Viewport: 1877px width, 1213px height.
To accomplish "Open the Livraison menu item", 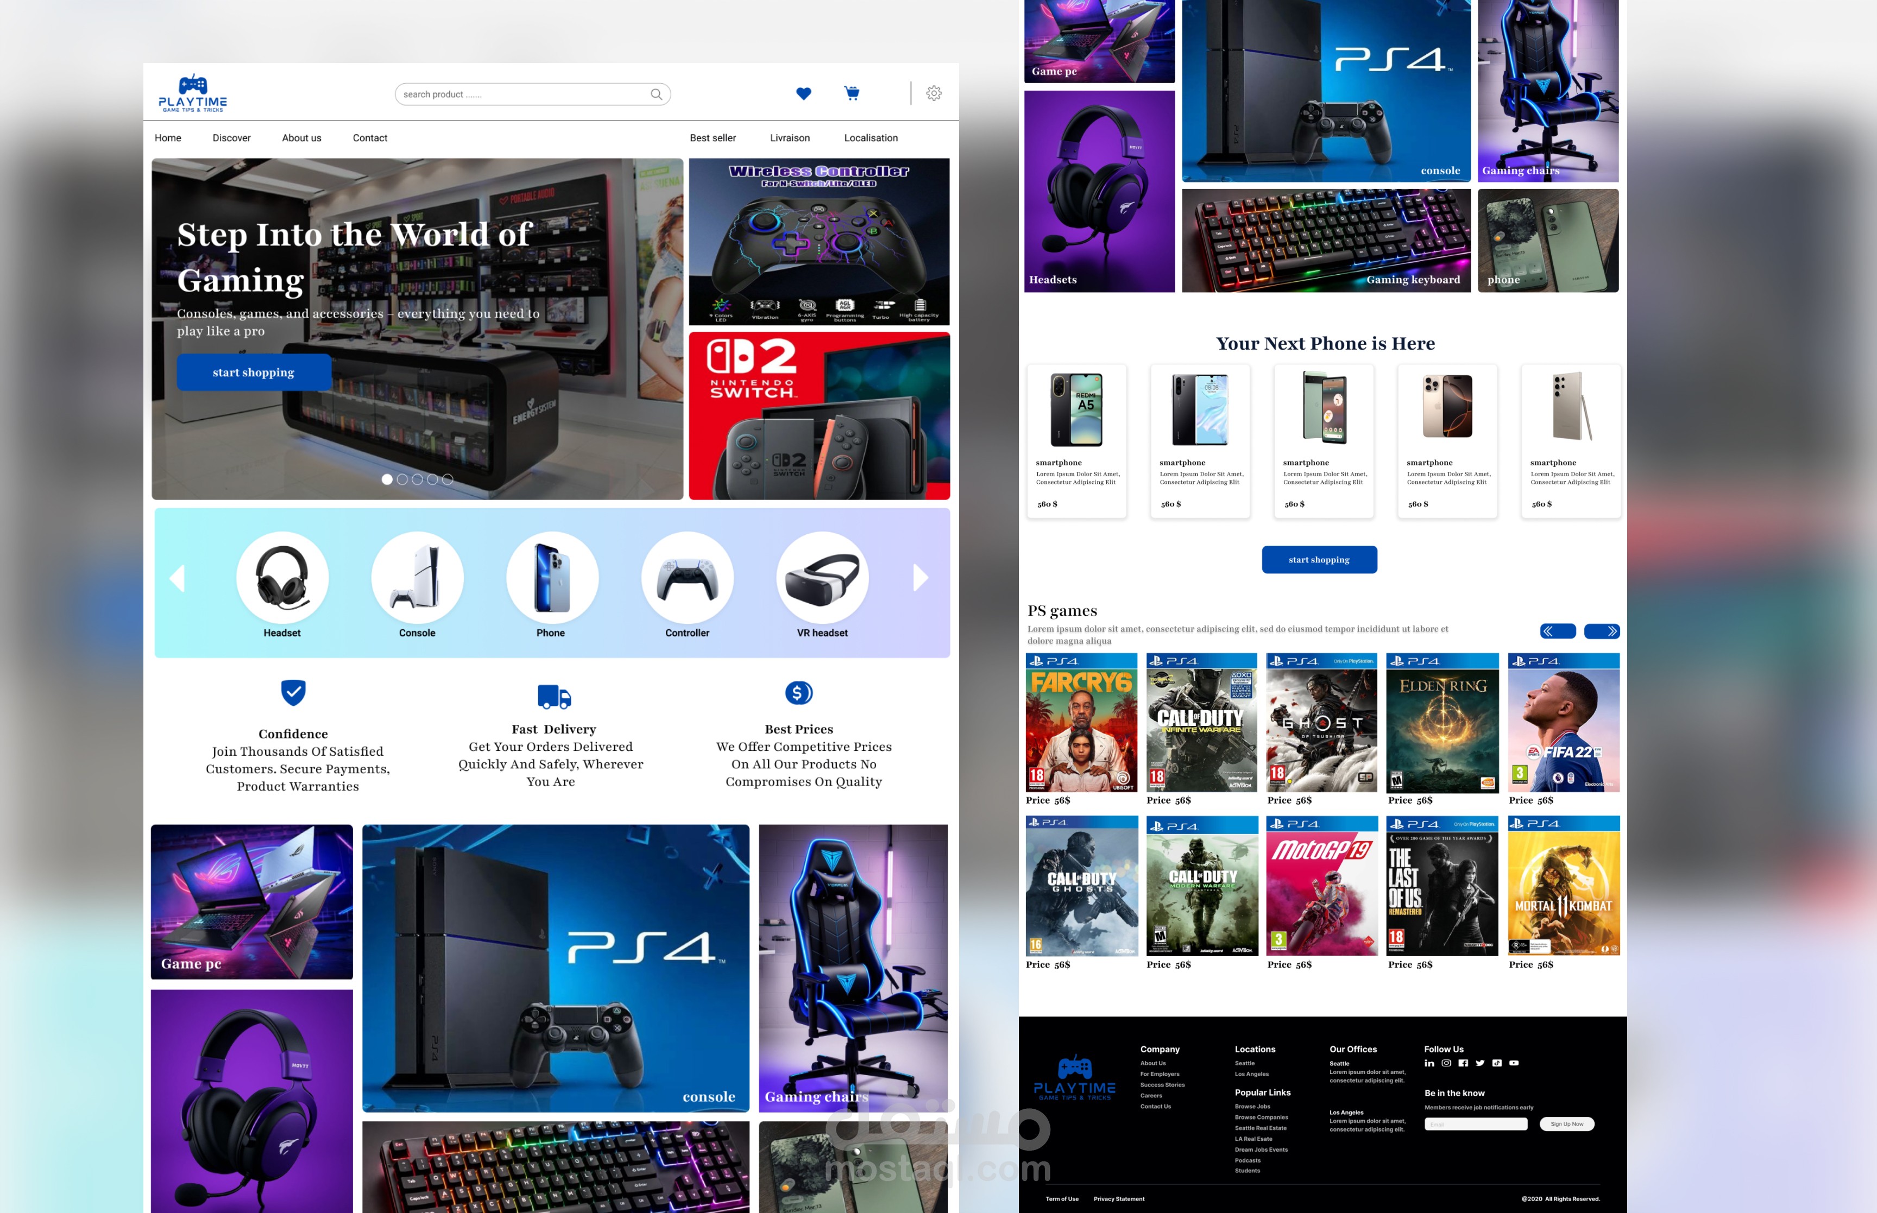I will 790,138.
